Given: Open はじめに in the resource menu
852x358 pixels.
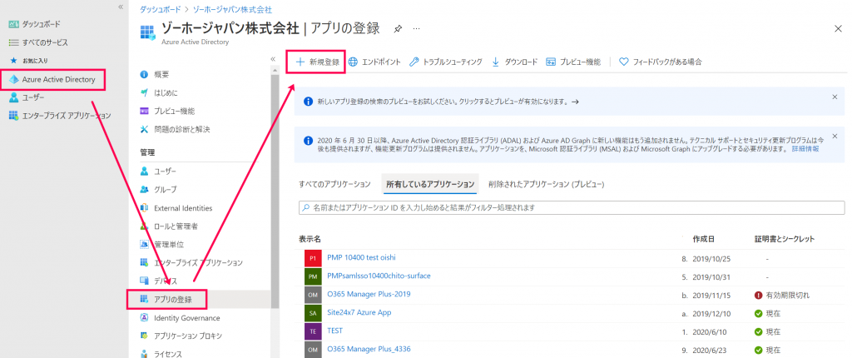Looking at the screenshot, I should [x=158, y=92].
